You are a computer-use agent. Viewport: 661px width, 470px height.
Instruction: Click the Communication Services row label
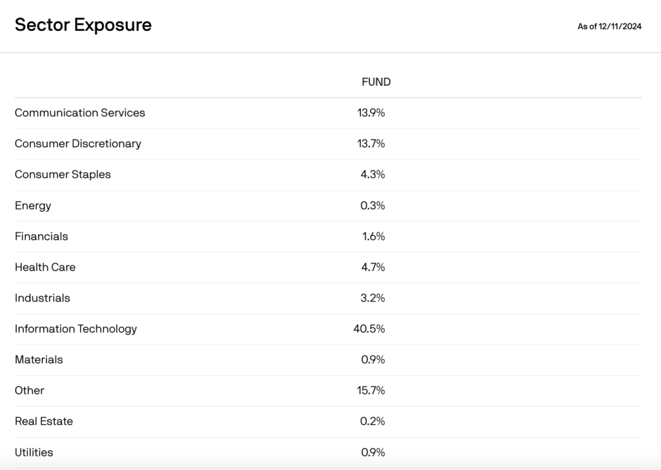80,112
